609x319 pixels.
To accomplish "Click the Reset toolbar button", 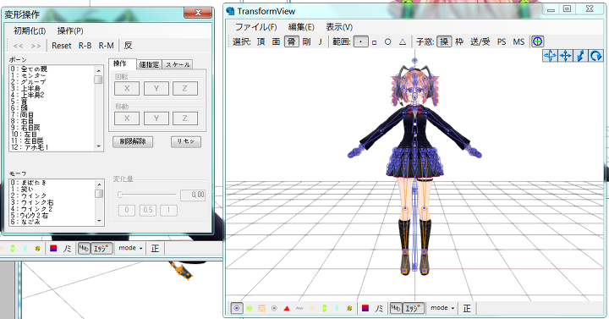I will 62,46.
